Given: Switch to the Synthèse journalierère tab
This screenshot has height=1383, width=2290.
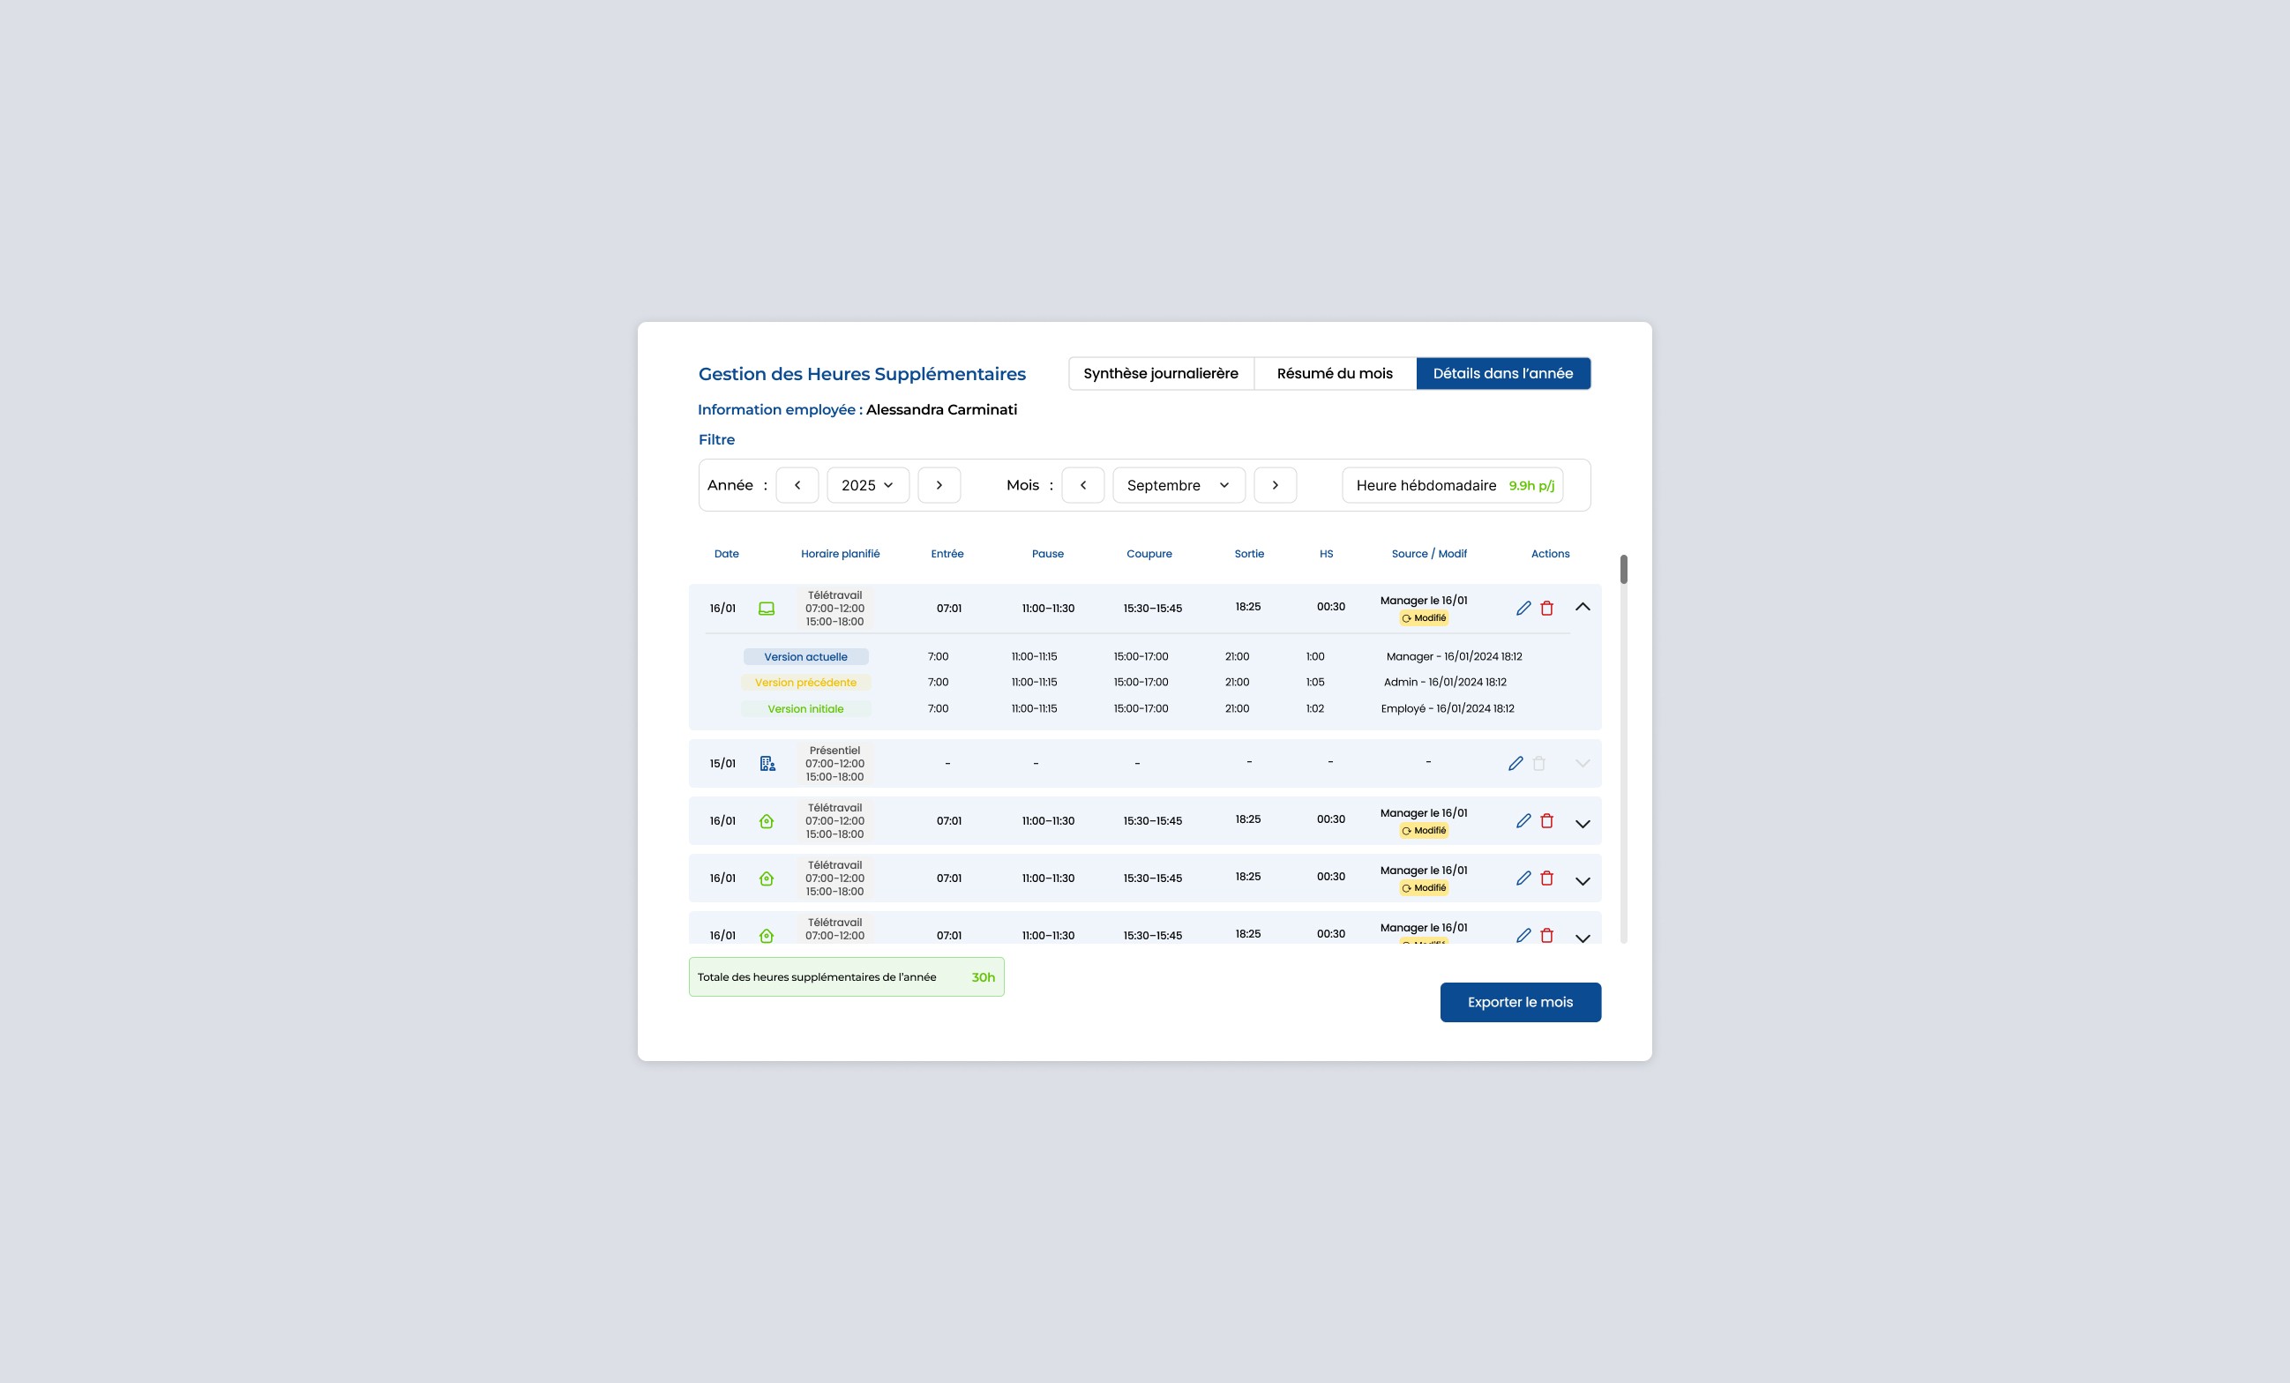Looking at the screenshot, I should tap(1160, 374).
